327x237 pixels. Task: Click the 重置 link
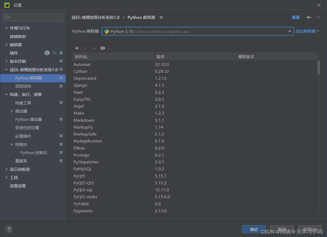pos(296,17)
